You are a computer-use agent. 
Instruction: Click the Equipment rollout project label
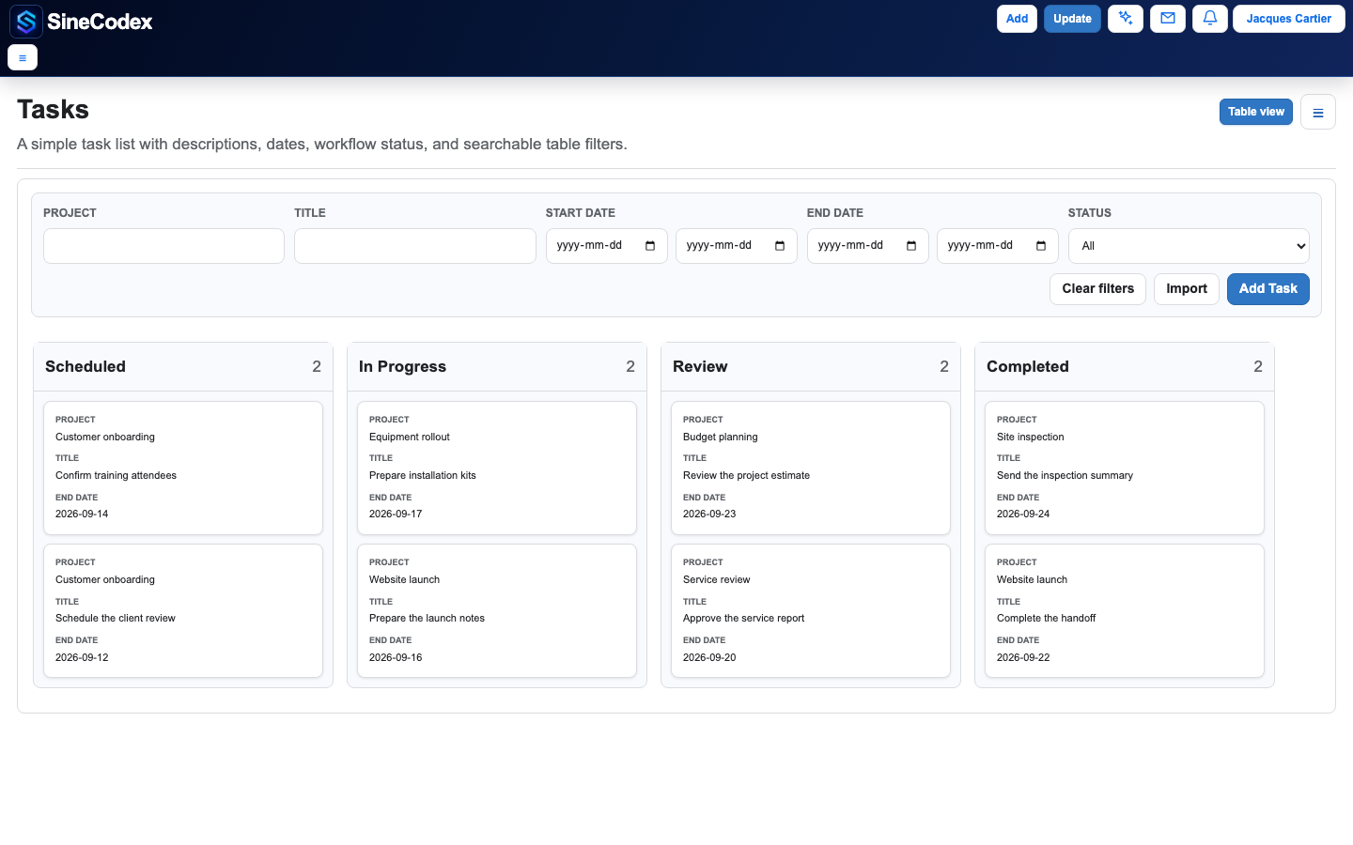click(410, 438)
